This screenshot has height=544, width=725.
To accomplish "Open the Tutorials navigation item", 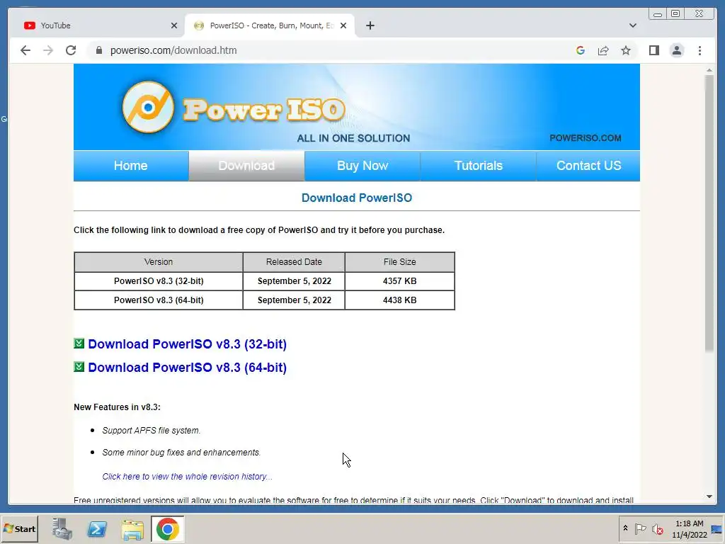I will pos(478,166).
